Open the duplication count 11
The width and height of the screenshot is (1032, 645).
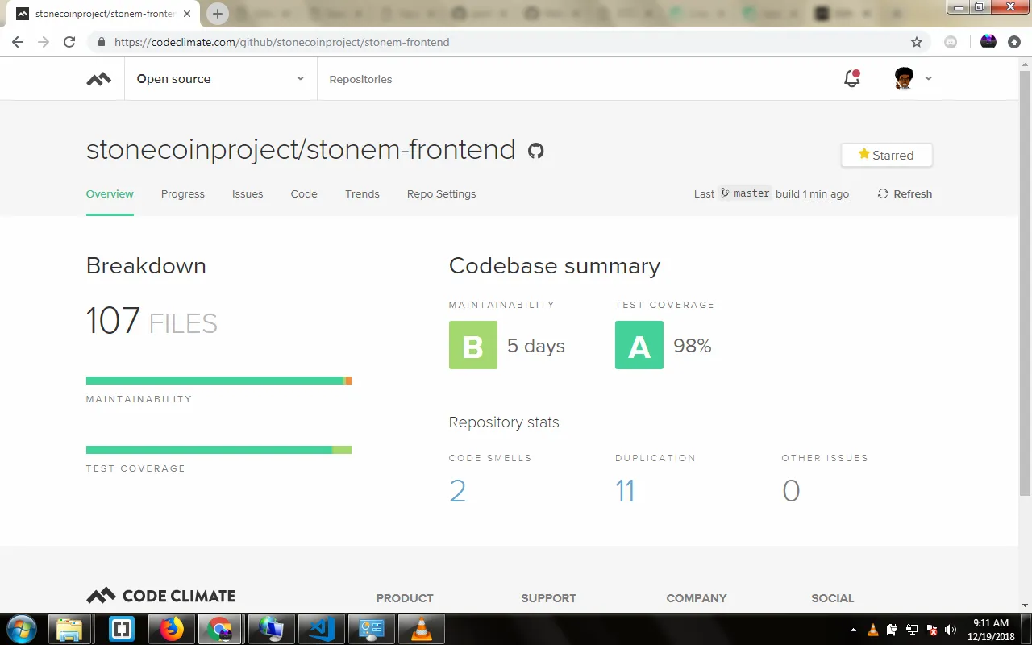[625, 490]
